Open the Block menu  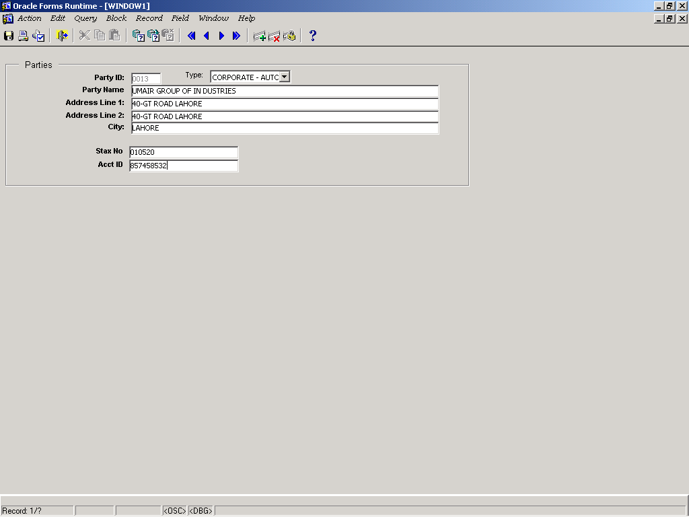click(x=116, y=18)
